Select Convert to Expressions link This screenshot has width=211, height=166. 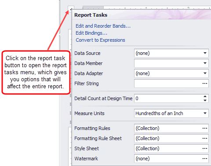pos(100,40)
